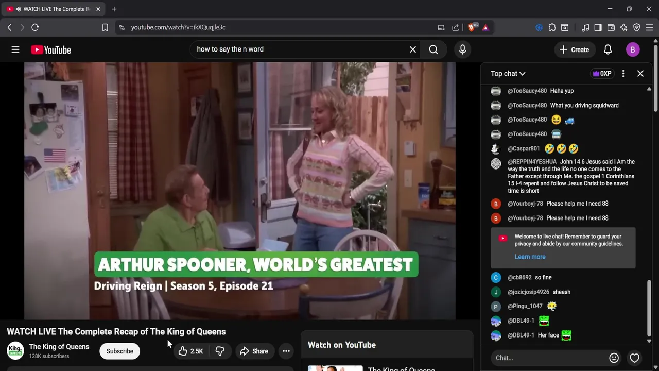Dislike the video with thumbs down
Viewport: 659px width, 371px height.
click(220, 351)
